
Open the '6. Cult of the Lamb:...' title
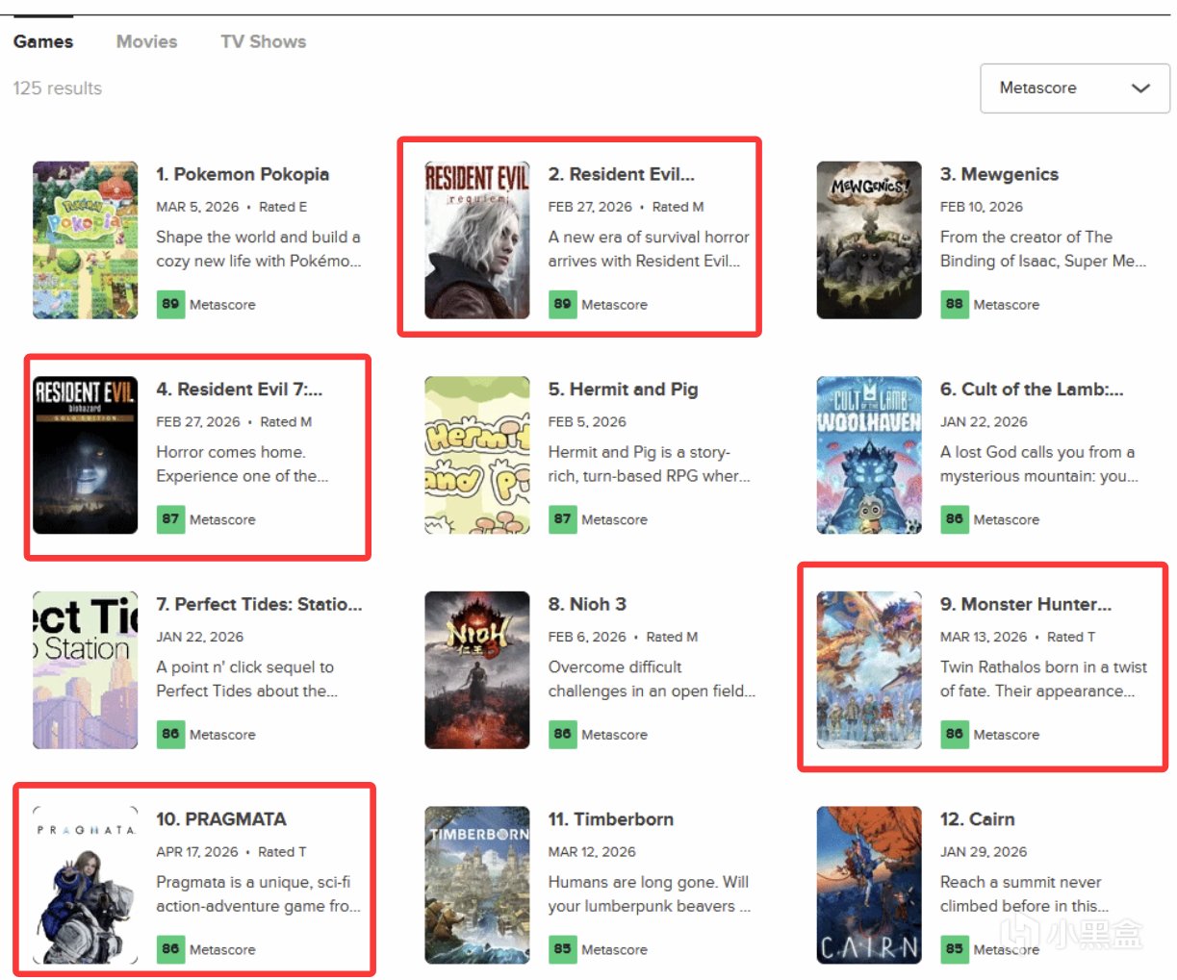coord(1032,389)
